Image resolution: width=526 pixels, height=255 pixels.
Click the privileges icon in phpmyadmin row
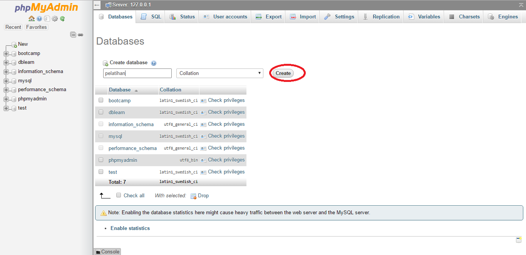pyautogui.click(x=203, y=160)
